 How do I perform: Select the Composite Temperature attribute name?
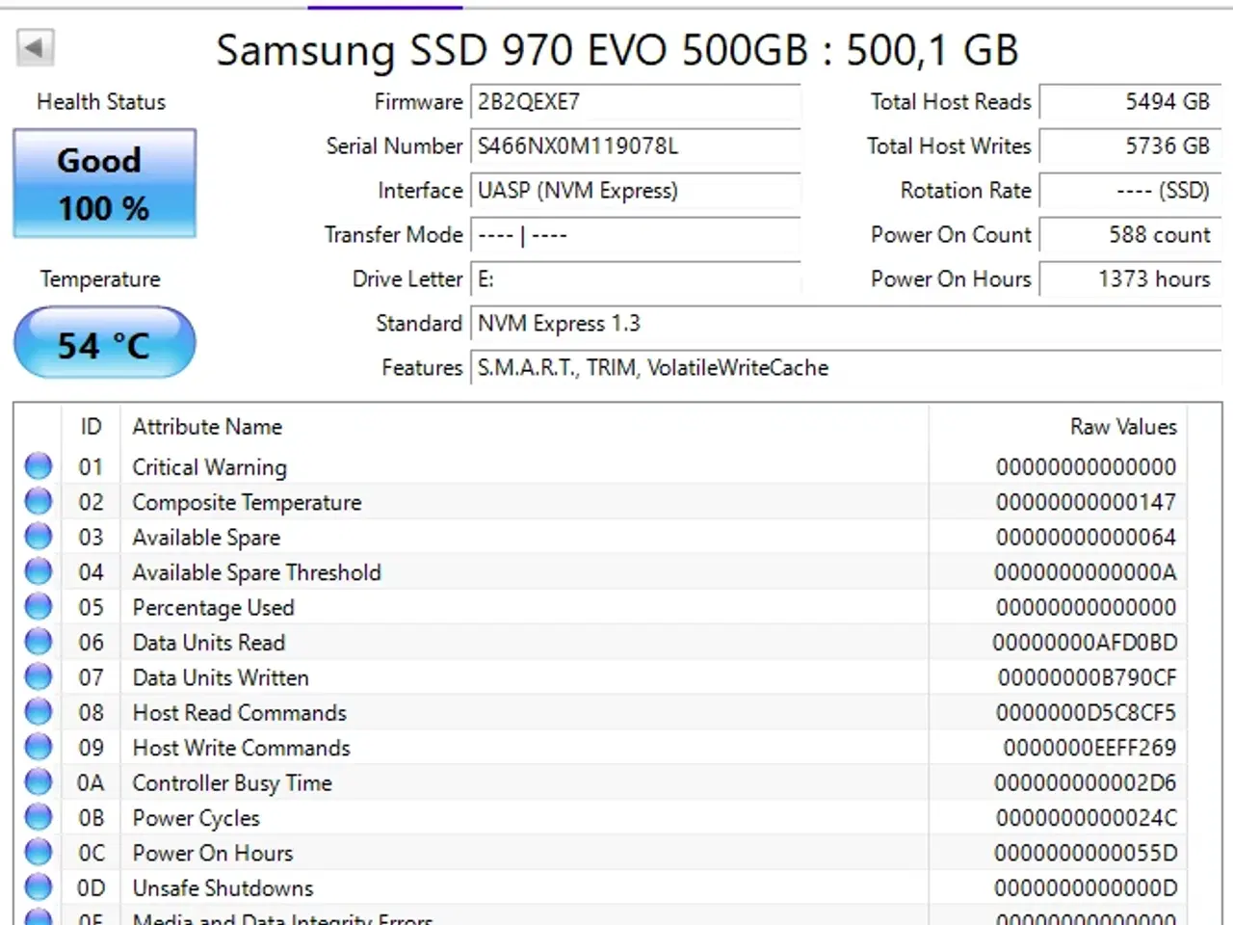[x=247, y=502]
